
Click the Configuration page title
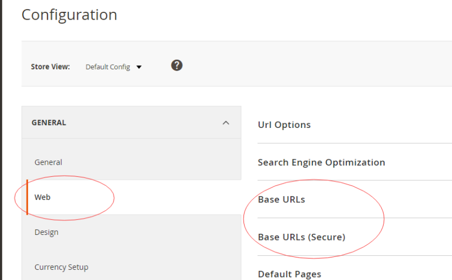click(x=69, y=15)
